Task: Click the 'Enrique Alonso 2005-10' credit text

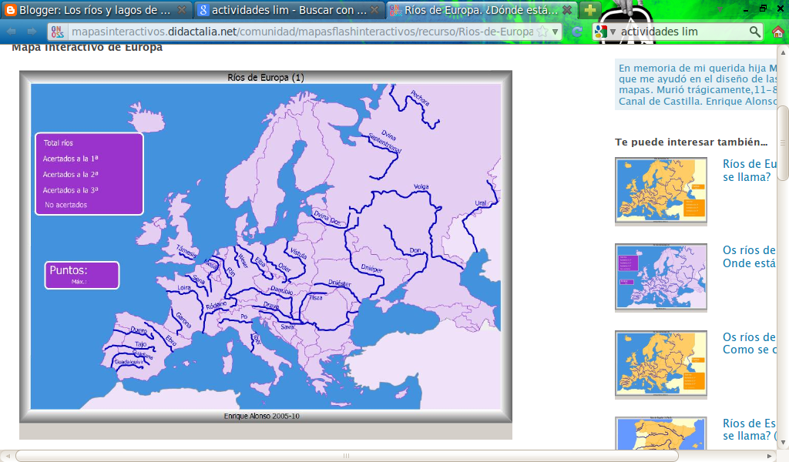Action: (x=262, y=417)
